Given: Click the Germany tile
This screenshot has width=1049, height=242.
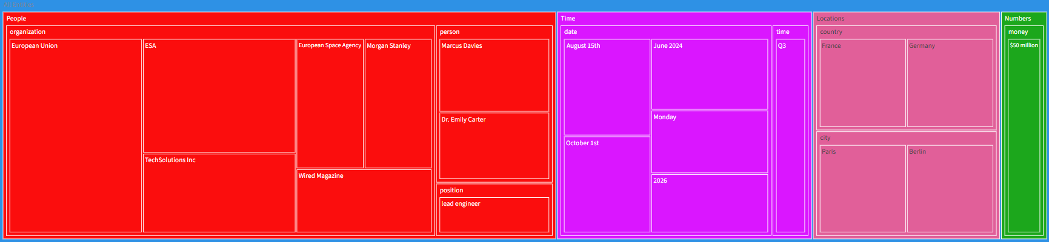Looking at the screenshot, I should pos(950,83).
